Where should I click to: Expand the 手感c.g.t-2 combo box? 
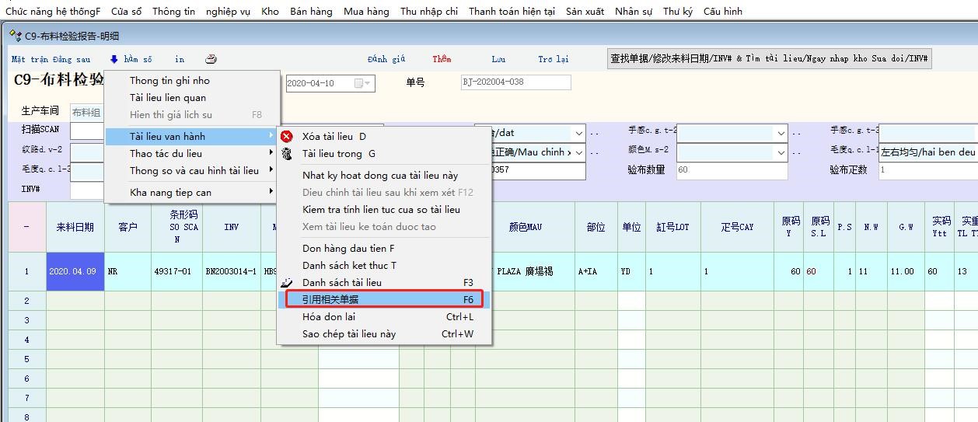pyautogui.click(x=781, y=133)
